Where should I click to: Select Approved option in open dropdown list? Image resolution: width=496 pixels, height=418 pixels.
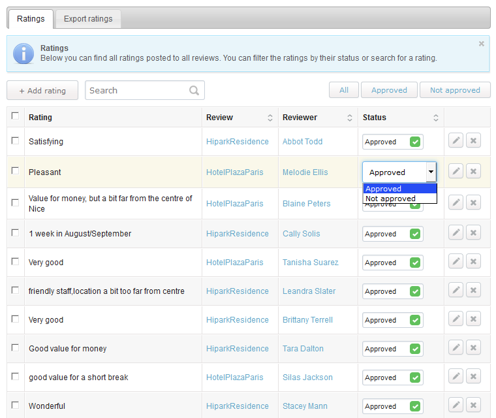(x=400, y=189)
